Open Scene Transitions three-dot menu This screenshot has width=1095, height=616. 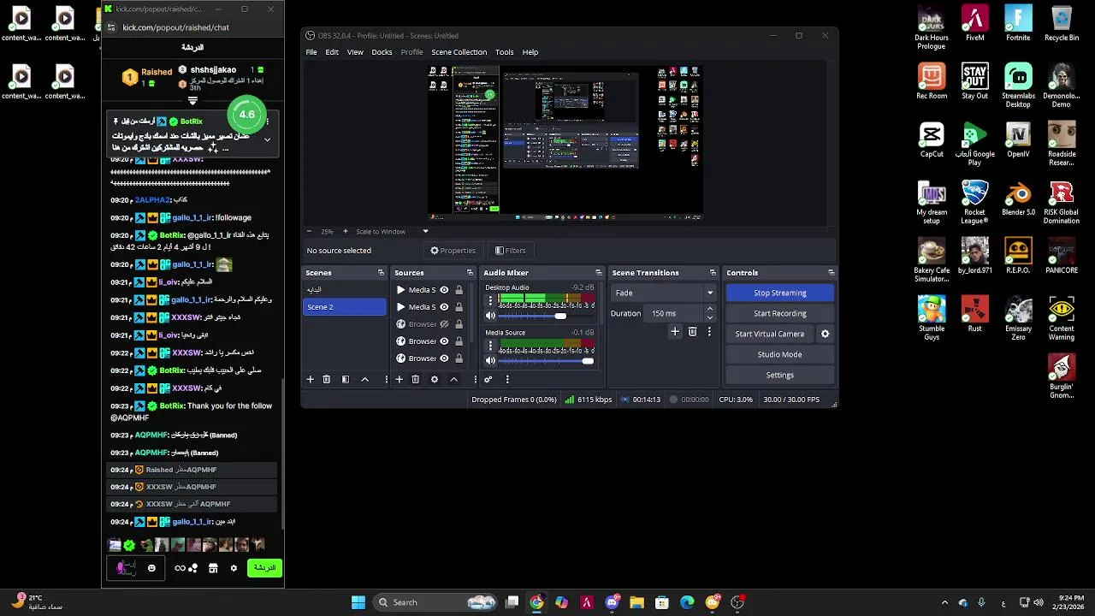tap(709, 331)
